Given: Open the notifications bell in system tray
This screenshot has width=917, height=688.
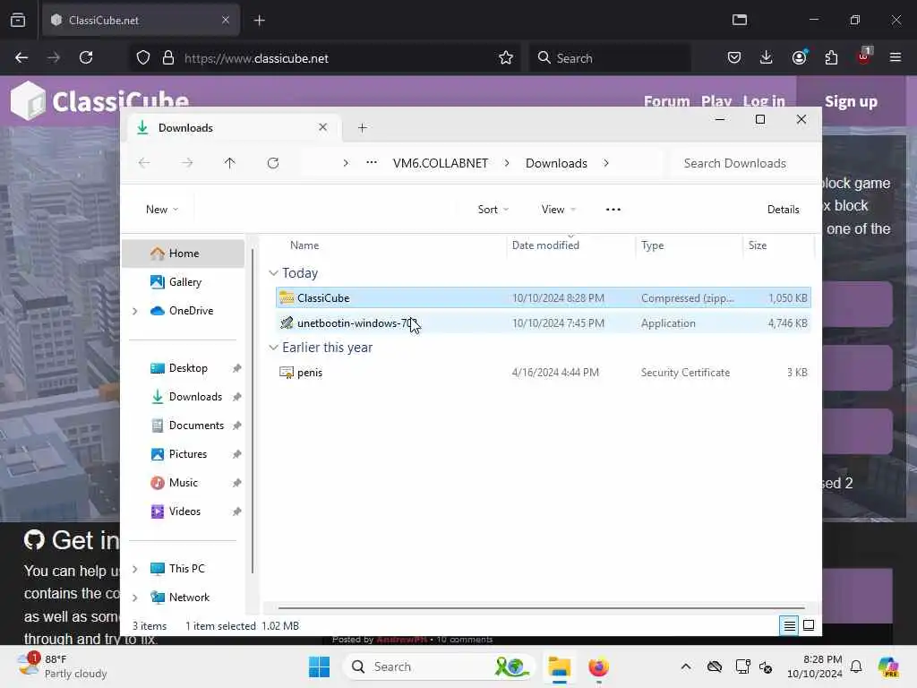Looking at the screenshot, I should (x=856, y=666).
